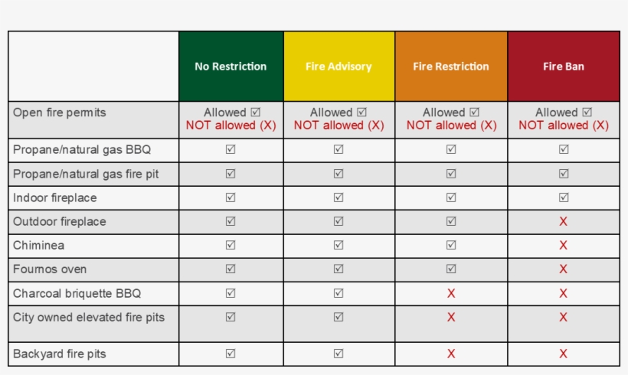Click the red X for Chiminea under Fire Ban
This screenshot has width=628, height=375.
[x=564, y=245]
